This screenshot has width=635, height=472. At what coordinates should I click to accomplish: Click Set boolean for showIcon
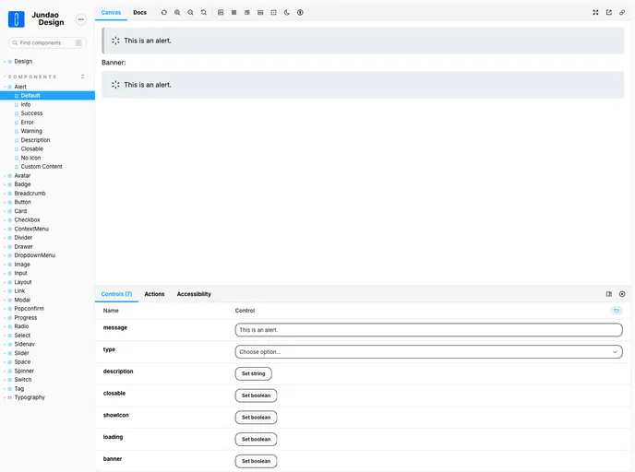coord(256,417)
